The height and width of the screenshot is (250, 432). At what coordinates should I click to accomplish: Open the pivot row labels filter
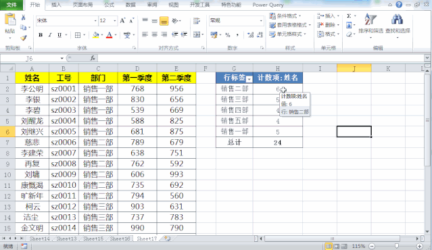tap(249, 79)
